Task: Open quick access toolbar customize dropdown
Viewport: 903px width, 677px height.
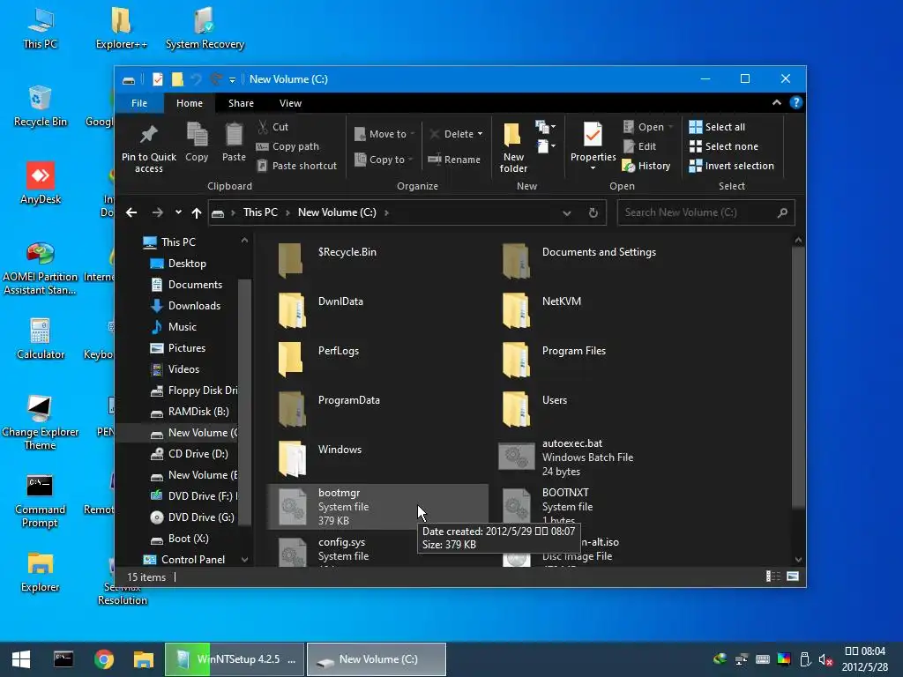Action: [232, 79]
